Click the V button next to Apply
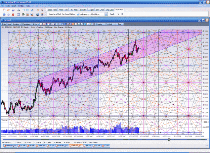The height and width of the screenshot is (153, 210). (118, 14)
